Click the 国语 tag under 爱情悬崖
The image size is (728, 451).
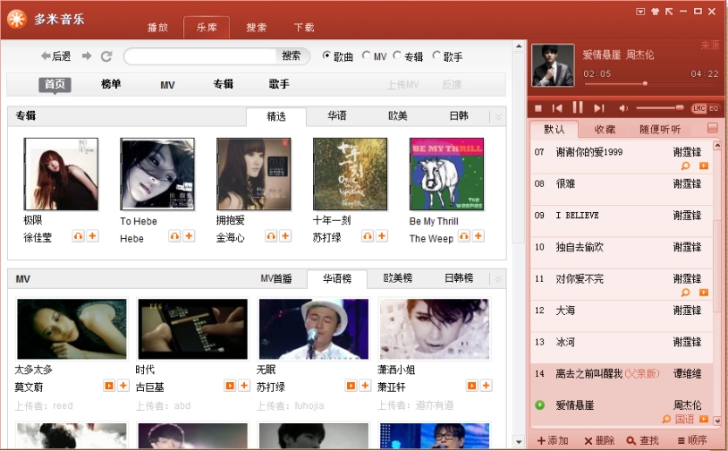tap(684, 419)
